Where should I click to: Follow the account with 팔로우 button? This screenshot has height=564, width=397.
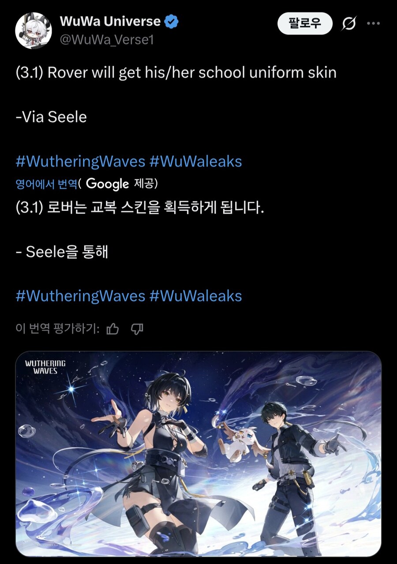[x=305, y=23]
